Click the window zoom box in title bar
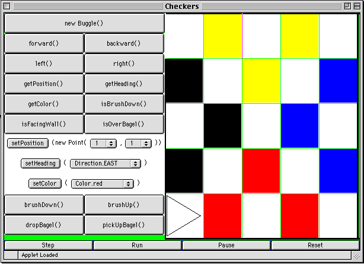 (x=347, y=6)
